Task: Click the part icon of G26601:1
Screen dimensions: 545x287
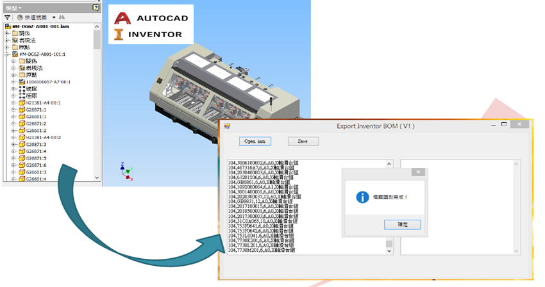Action: [x=22, y=117]
